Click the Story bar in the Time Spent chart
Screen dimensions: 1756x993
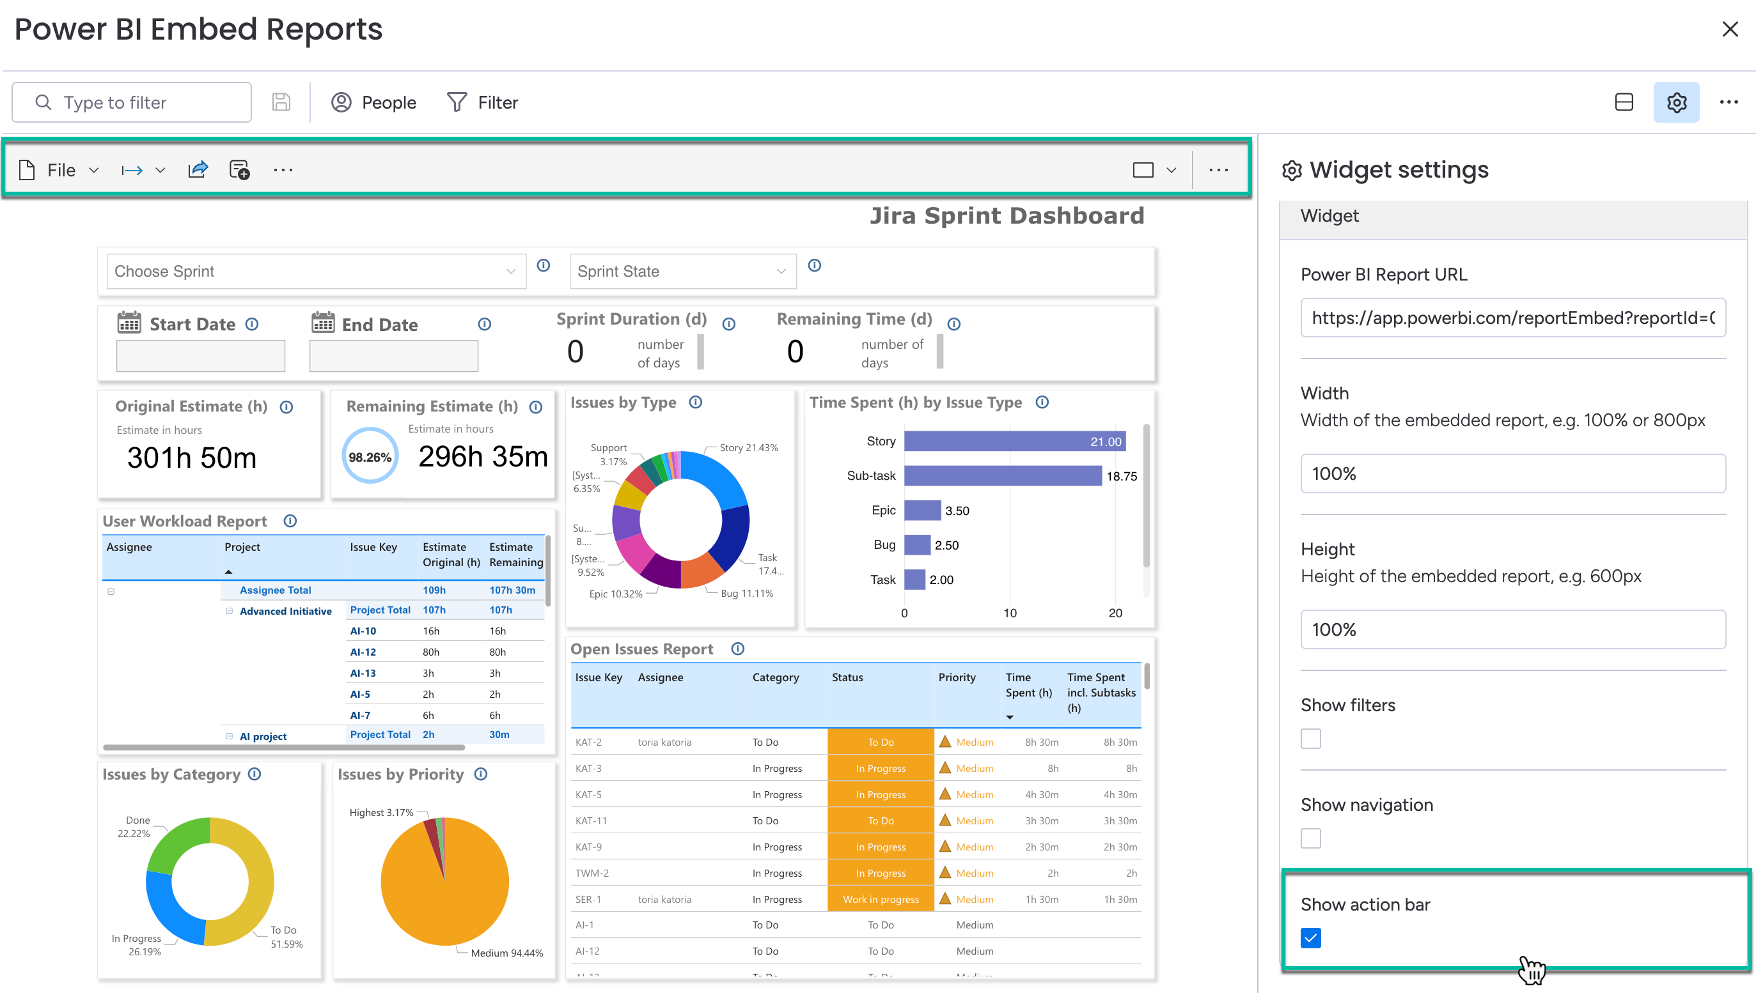[x=1014, y=442]
